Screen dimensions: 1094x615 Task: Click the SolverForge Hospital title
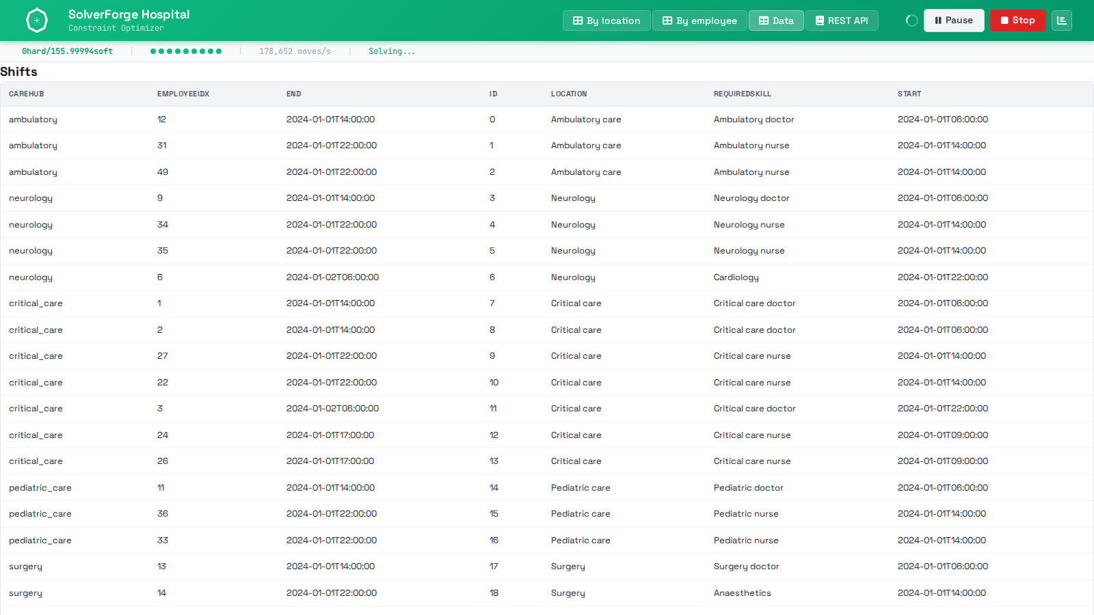(129, 14)
